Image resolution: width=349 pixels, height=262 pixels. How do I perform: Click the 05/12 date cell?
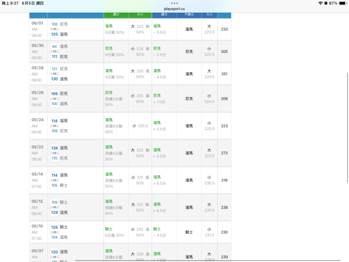38,207
